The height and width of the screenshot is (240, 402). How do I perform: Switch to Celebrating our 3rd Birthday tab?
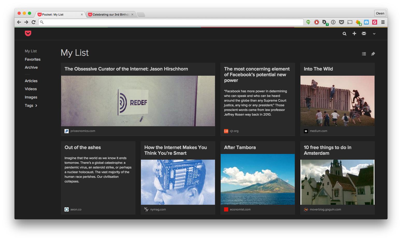click(111, 15)
